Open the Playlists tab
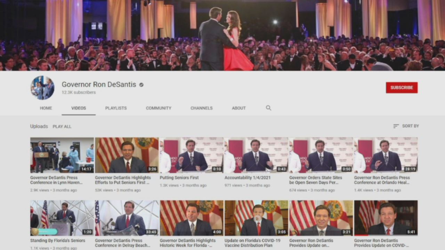Image resolution: width=445 pixels, height=250 pixels. [116, 108]
